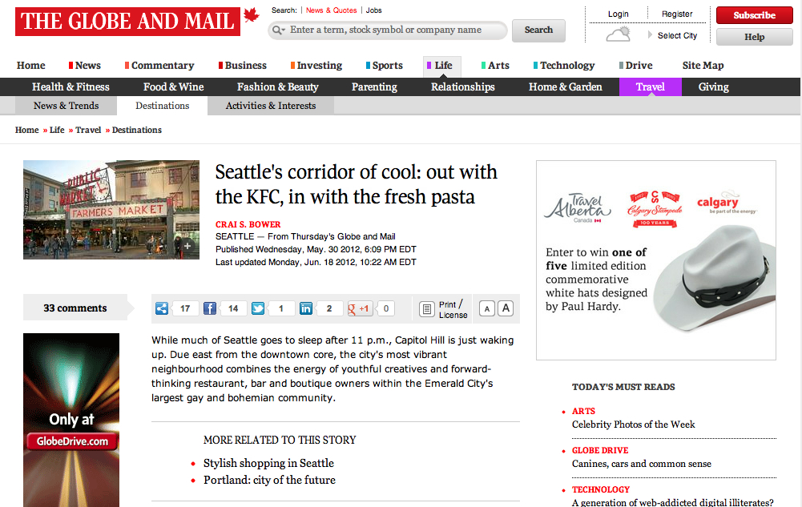Open the Life section tab
This screenshot has height=507, width=802.
tap(442, 66)
